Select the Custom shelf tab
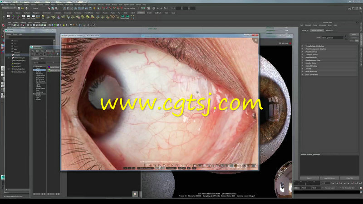363x204 pixels. pos(141,13)
